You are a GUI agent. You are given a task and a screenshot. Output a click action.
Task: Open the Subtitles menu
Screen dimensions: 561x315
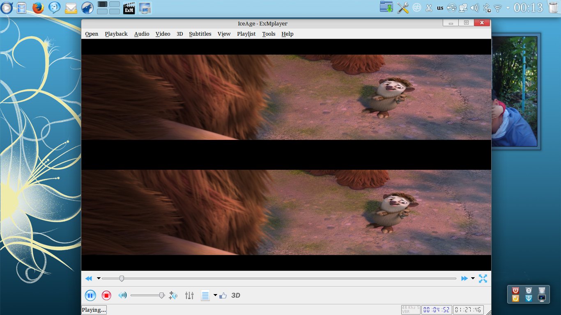[x=200, y=34]
